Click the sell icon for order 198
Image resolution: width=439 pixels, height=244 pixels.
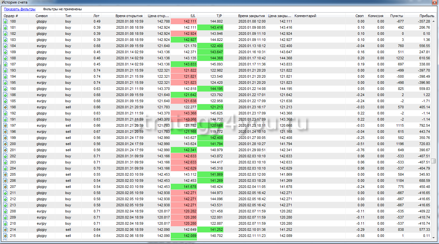[5, 107]
